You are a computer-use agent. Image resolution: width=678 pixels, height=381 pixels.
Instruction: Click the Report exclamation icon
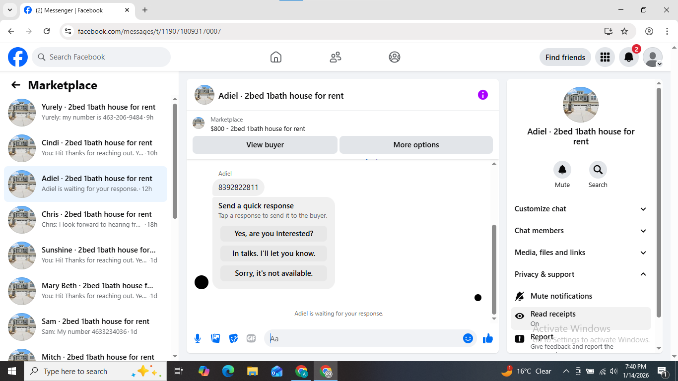click(x=520, y=339)
